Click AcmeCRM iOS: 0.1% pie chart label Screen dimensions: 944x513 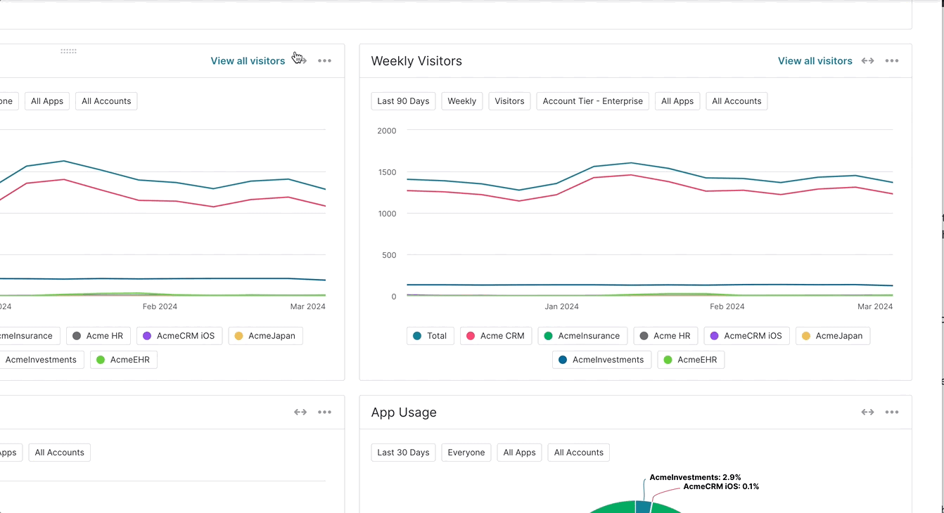click(721, 486)
